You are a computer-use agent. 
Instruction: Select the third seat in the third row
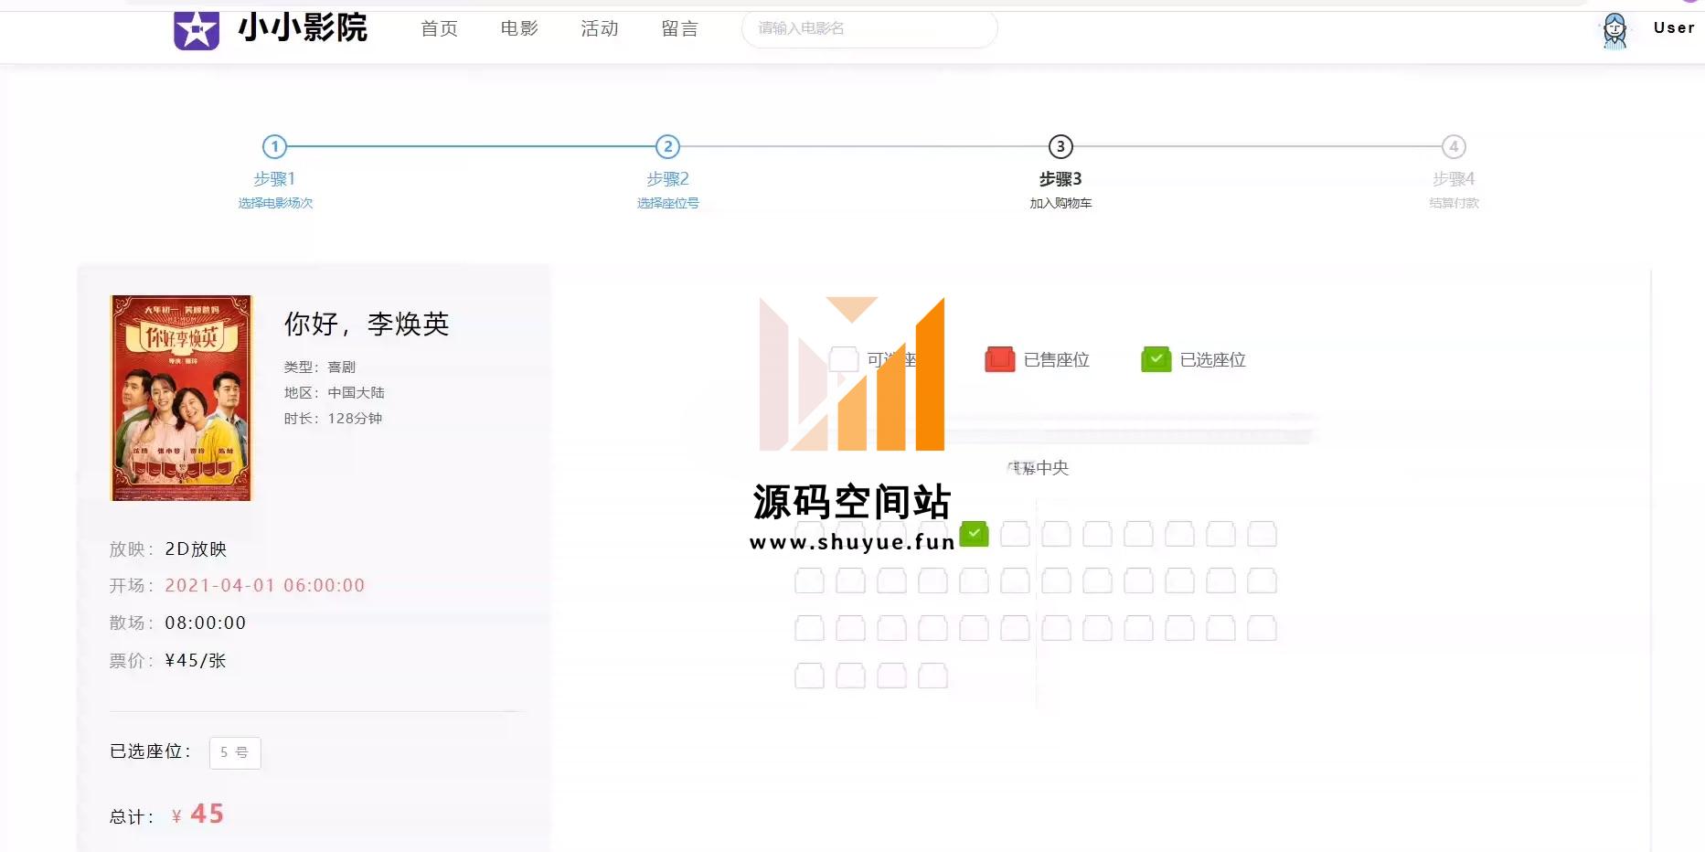pos(891,628)
